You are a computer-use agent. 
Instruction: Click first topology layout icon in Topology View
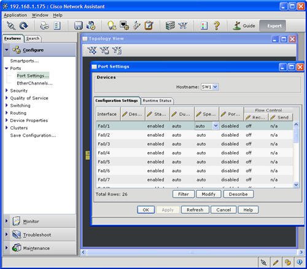(92, 50)
